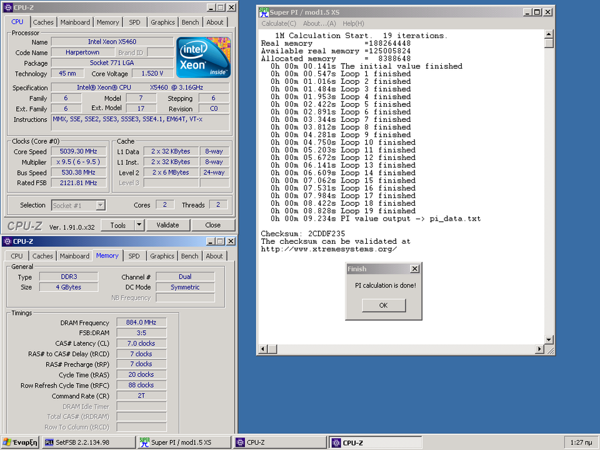This screenshot has width=600, height=450.
Task: Switch to CPU tab in lower CPU-Z window
Action: [17, 256]
